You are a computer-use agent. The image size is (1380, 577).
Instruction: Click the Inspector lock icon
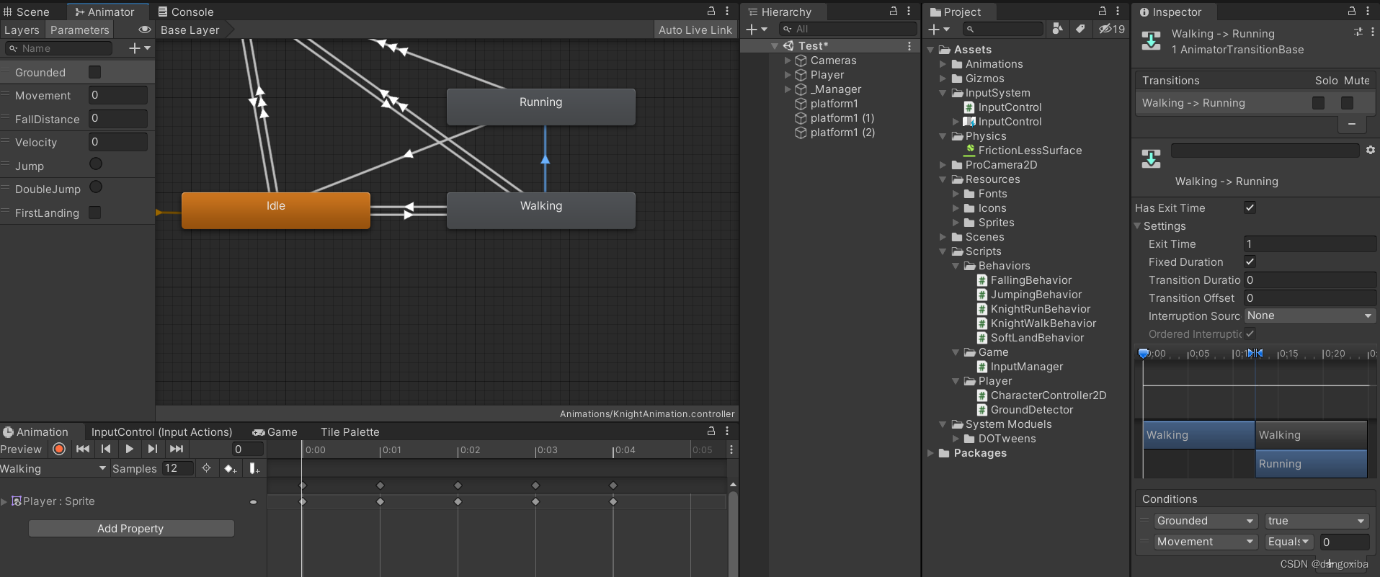[1352, 11]
